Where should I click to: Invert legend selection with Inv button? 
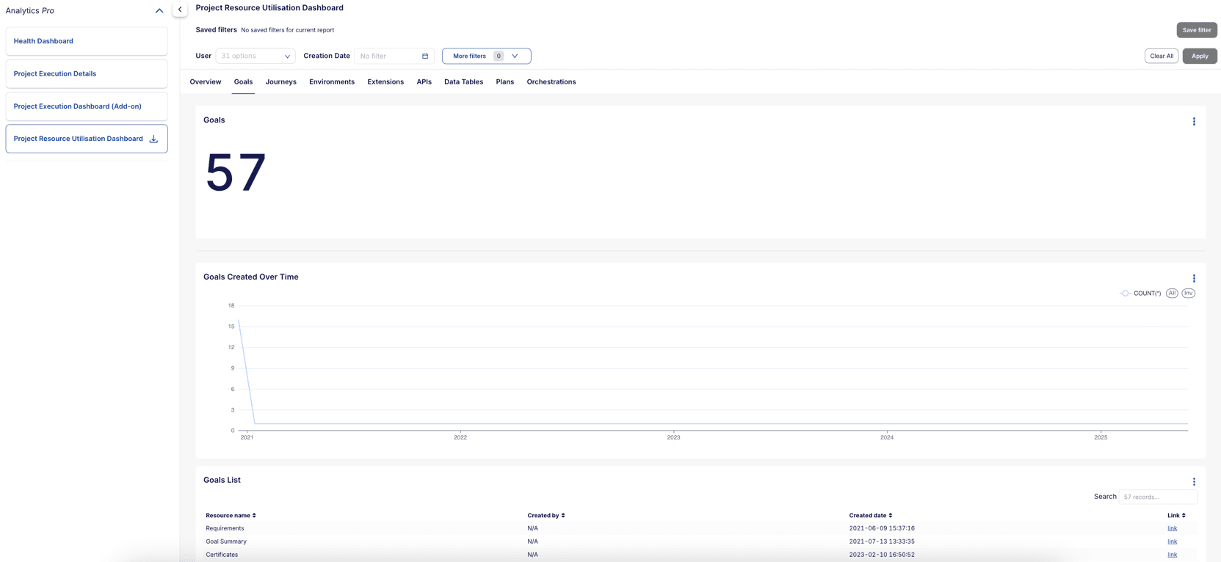[1188, 293]
